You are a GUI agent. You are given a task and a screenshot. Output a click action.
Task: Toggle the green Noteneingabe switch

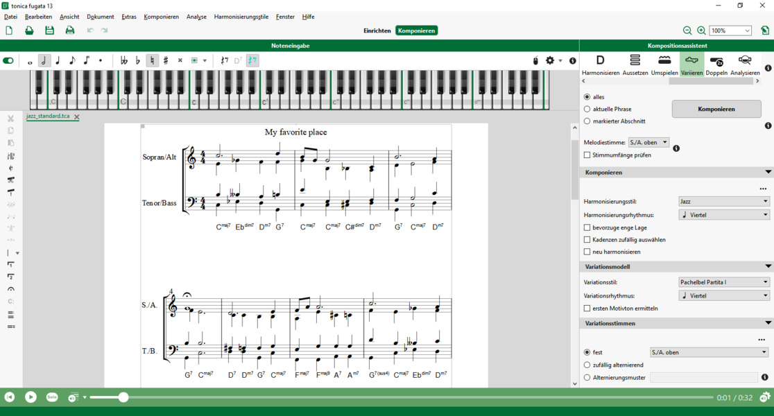pyautogui.click(x=8, y=61)
